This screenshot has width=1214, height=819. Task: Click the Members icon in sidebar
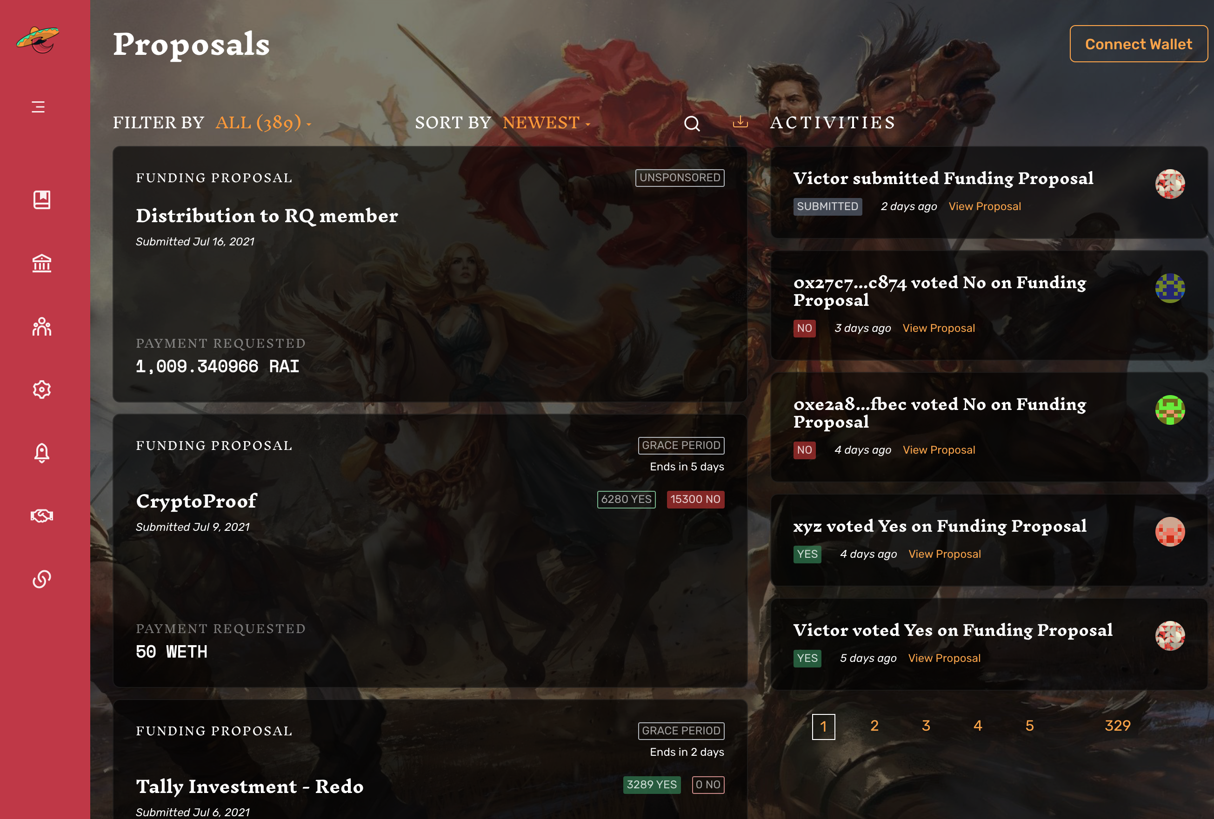[41, 326]
